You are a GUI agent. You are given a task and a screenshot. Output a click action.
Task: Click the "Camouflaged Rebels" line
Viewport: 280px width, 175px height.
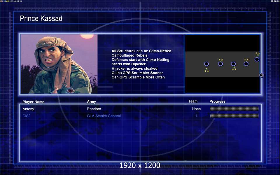(x=129, y=55)
